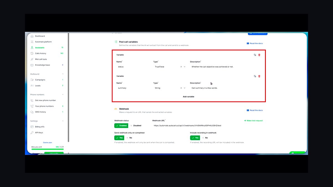Screen dimensions: 333x187
Task: Click the Leads contacts icon
Action: pos(32,86)
